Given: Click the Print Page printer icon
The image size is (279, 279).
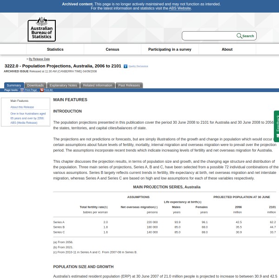Looking at the screenshot, I should point(22,90).
